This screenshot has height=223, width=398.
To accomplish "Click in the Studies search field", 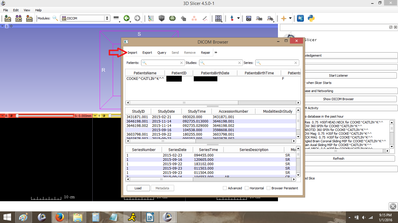I will (221, 63).
